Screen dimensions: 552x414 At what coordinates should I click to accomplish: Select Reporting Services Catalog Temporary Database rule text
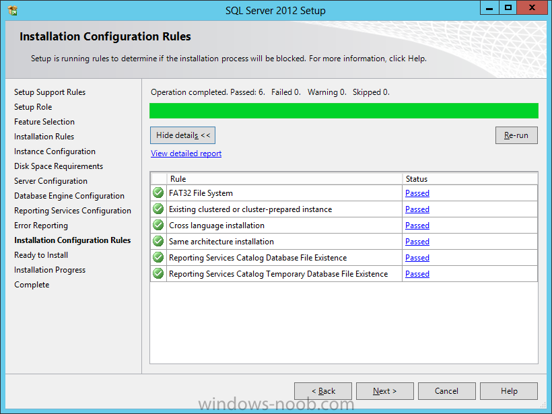[x=278, y=274]
